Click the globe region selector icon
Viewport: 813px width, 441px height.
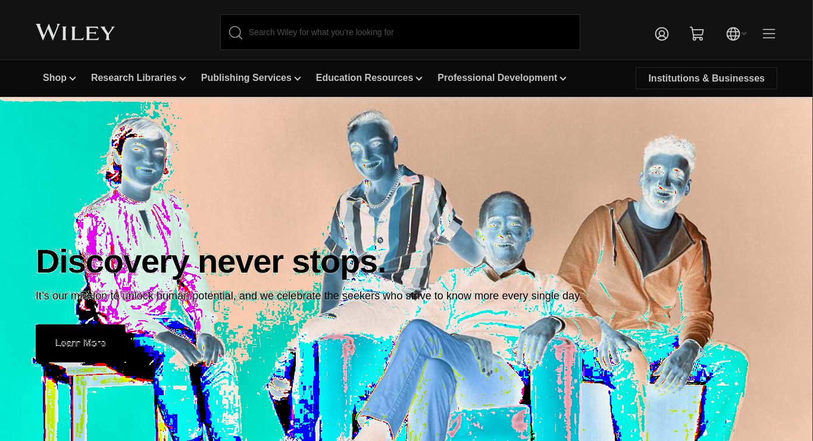733,34
